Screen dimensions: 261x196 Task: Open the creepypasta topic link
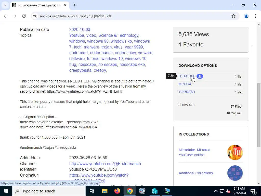coord(80,70)
